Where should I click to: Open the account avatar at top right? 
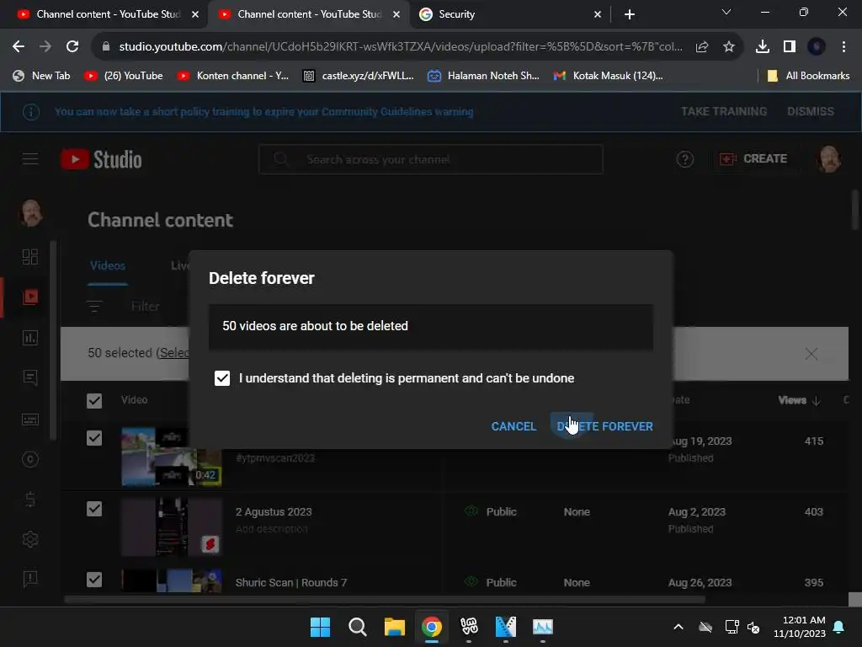point(829,159)
